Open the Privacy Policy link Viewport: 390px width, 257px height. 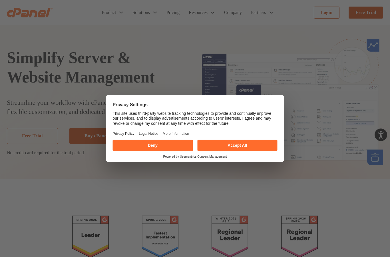tap(123, 134)
